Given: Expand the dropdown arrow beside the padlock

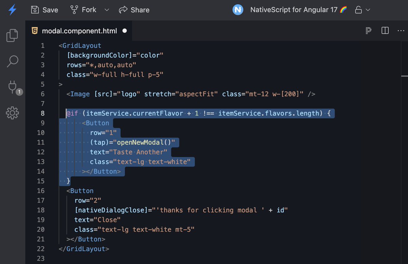Looking at the screenshot, I should pyautogui.click(x=368, y=10).
